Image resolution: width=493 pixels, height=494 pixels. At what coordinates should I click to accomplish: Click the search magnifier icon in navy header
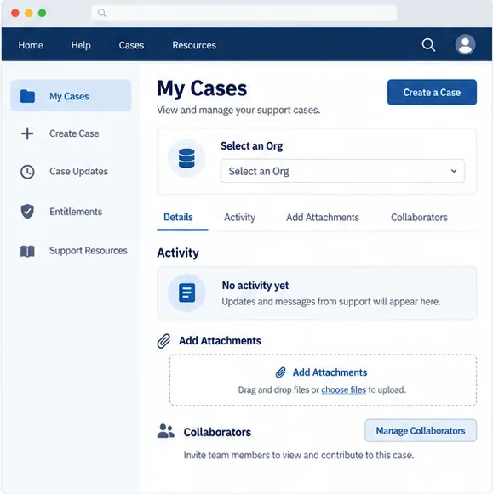[x=428, y=45]
